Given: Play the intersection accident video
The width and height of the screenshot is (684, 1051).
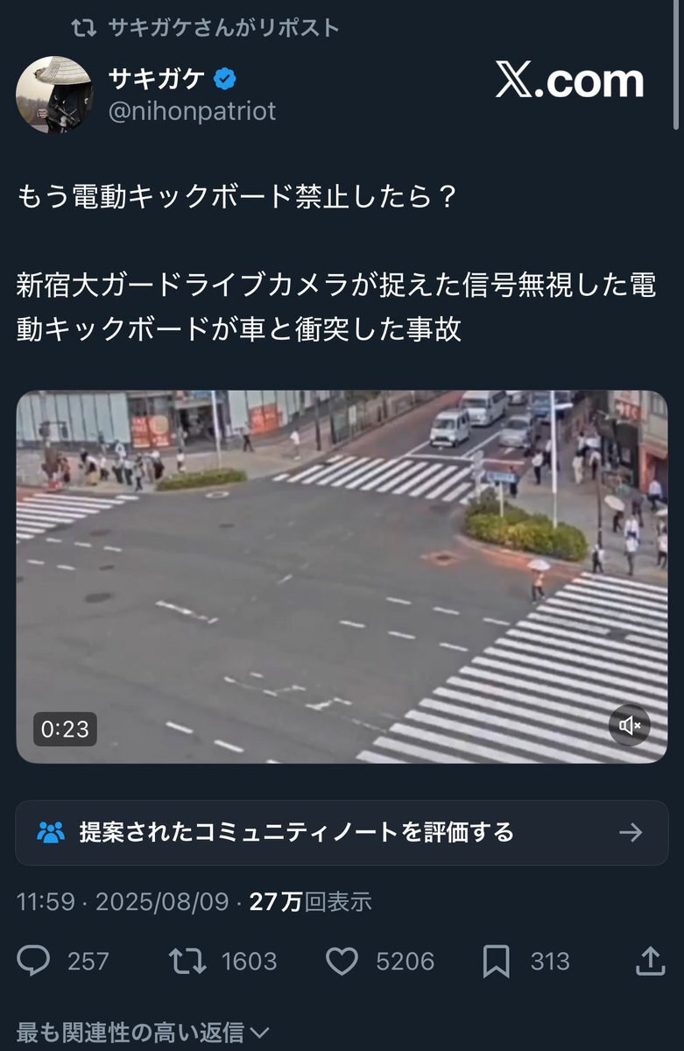Looking at the screenshot, I should (342, 576).
